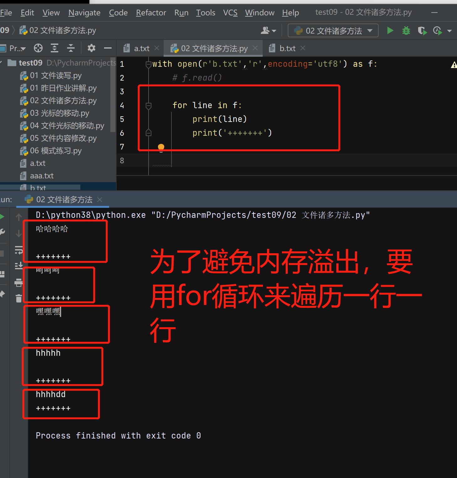457x478 pixels.
Task: Click the Project panel vertical scrollbar
Action: pyautogui.click(x=113, y=95)
